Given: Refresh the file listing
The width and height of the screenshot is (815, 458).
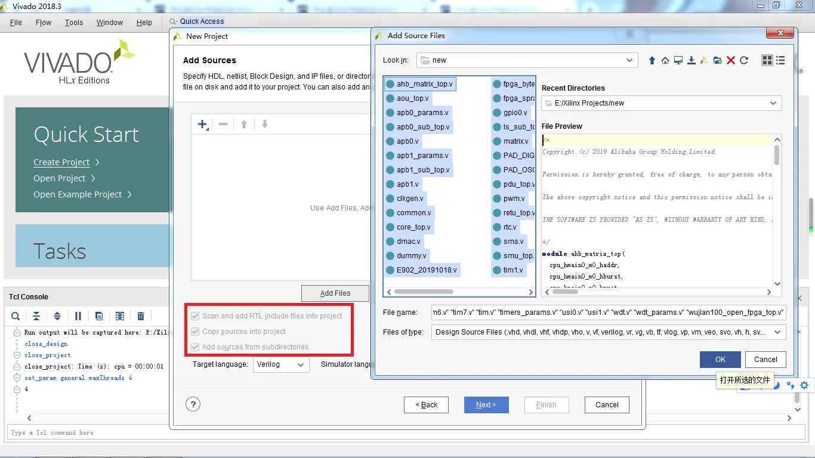Looking at the screenshot, I should click(x=743, y=60).
